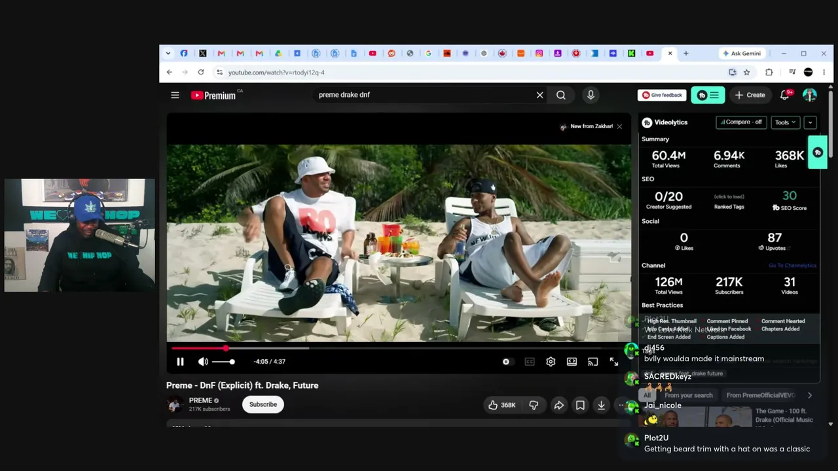Select the 'From PremeOfficialVEVO' chip

[x=761, y=395]
